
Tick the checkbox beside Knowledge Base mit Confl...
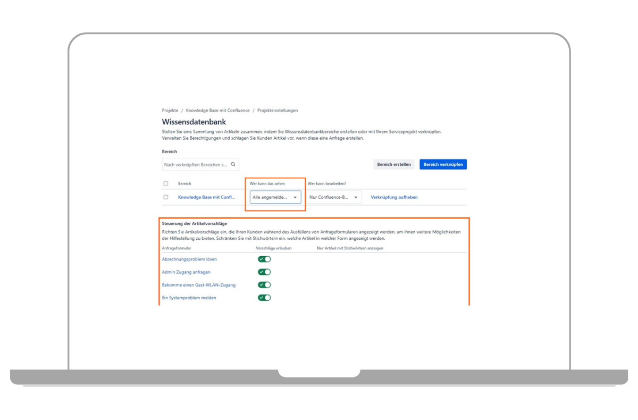pos(166,197)
